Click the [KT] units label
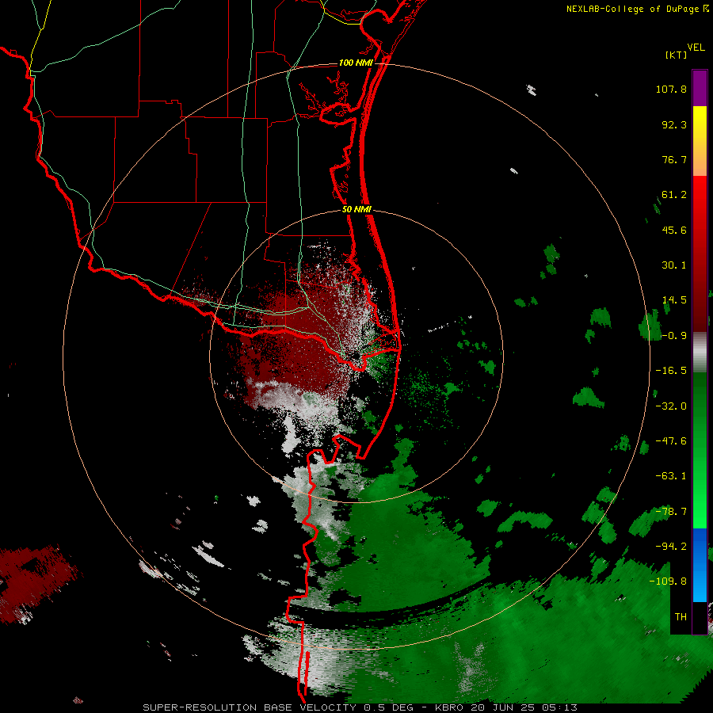 click(x=676, y=55)
